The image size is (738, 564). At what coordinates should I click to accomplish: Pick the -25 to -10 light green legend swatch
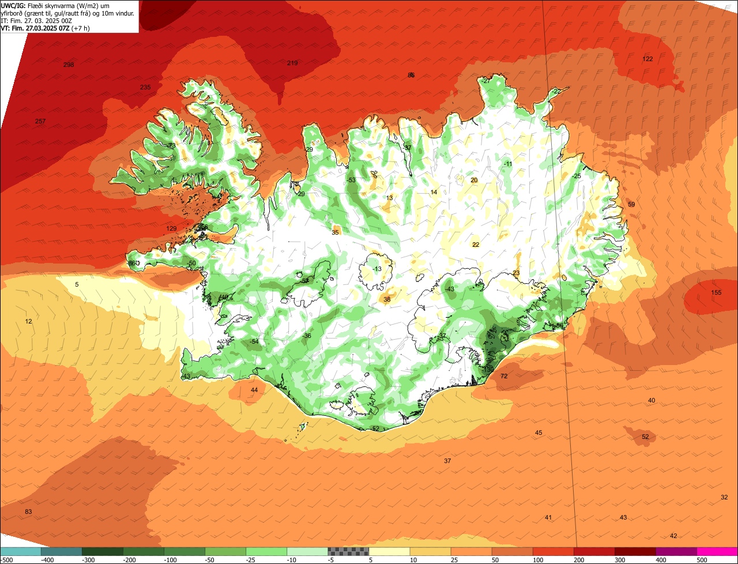pos(266,551)
